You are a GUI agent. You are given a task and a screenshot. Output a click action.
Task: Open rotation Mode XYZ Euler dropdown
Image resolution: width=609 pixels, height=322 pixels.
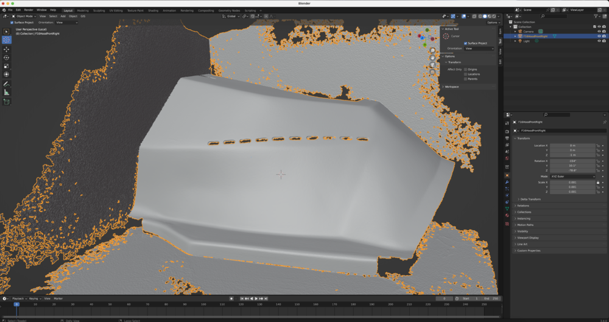tap(572, 177)
